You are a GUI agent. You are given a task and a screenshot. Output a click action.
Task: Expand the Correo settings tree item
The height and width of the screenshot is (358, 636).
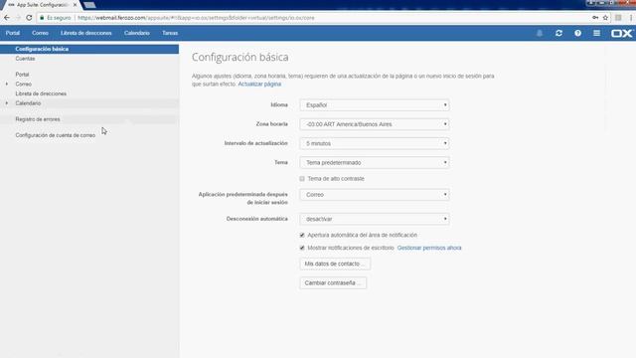(7, 84)
